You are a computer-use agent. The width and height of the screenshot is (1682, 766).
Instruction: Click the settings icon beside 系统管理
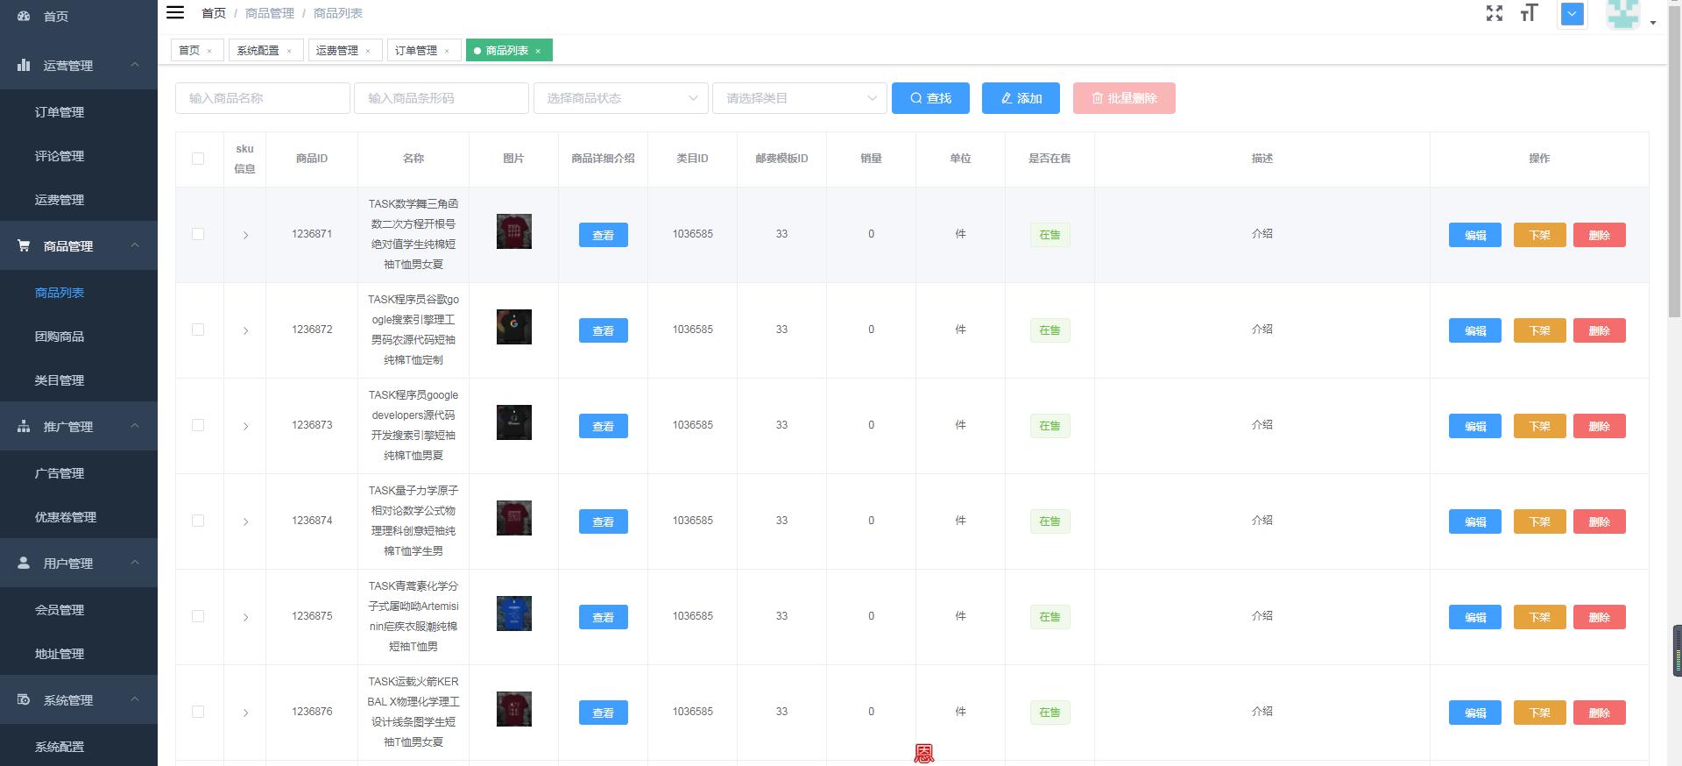pyautogui.click(x=24, y=699)
